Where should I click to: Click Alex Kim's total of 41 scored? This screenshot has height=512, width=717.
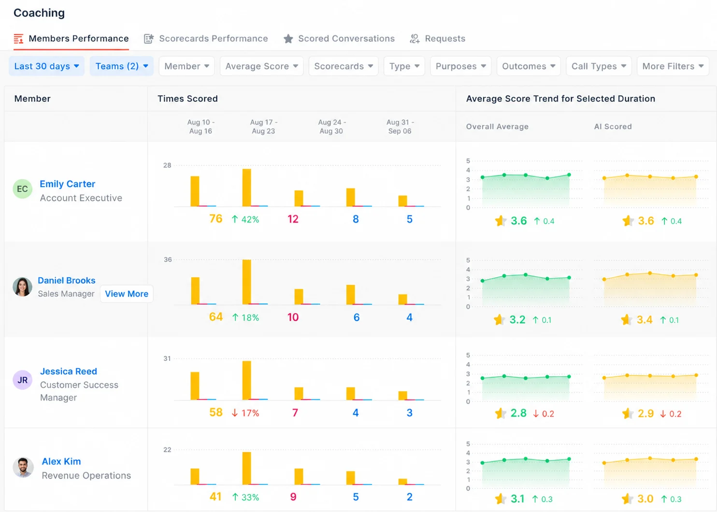coord(215,497)
